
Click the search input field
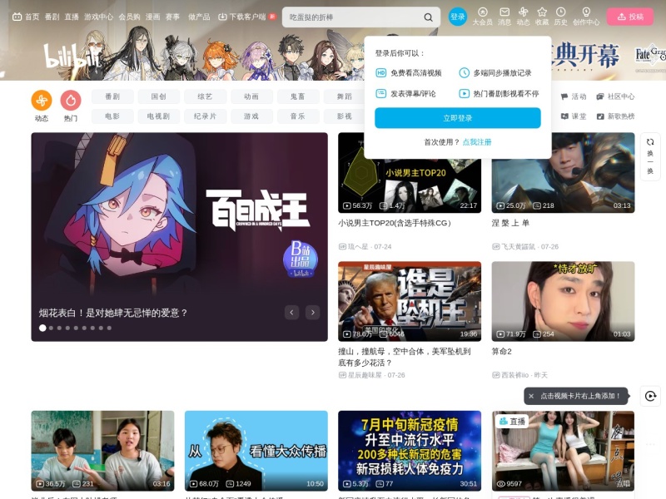pyautogui.click(x=352, y=17)
